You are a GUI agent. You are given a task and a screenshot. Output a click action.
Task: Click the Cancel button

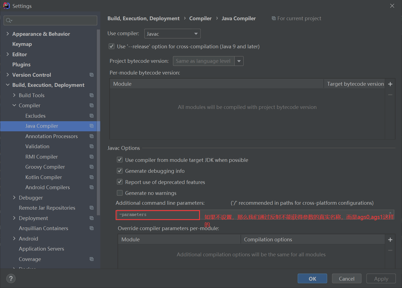pos(347,278)
